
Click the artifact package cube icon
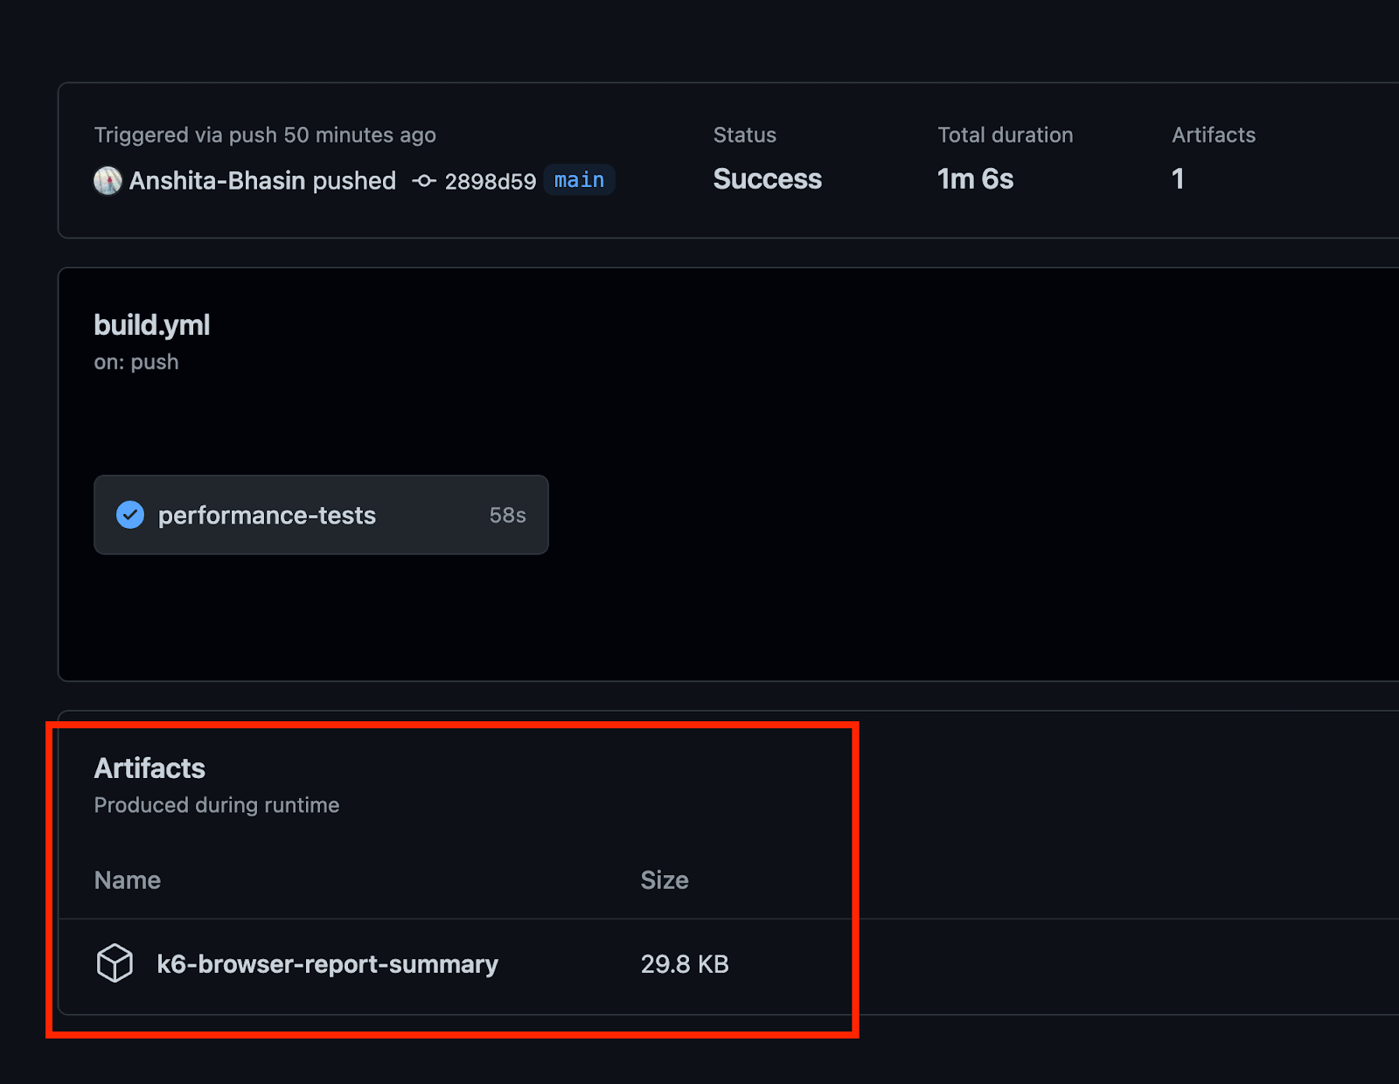[115, 963]
